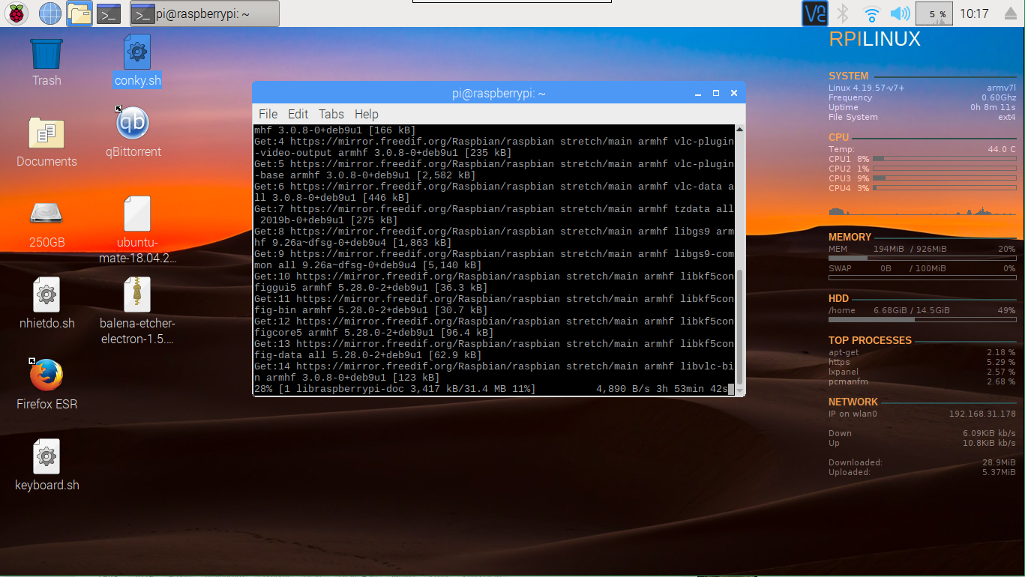This screenshot has width=1025, height=577.
Task: Open the Tabs menu in terminal
Action: tap(331, 114)
